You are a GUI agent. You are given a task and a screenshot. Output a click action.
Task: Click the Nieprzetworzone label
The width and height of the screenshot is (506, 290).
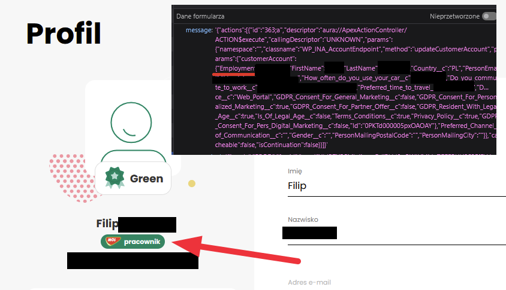pos(454,16)
